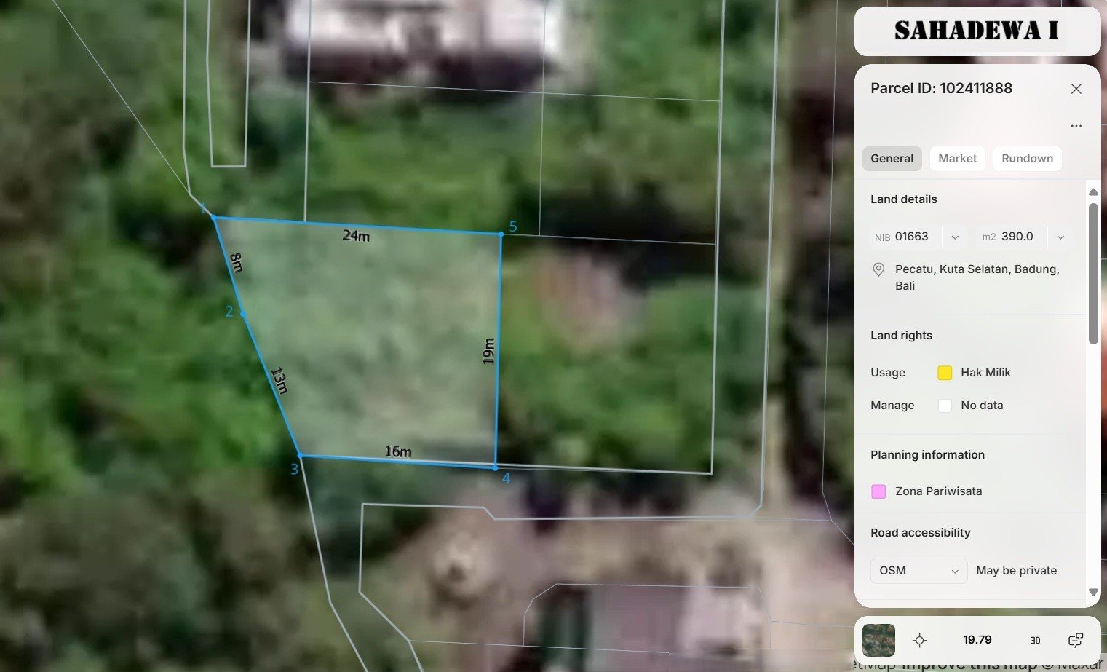The width and height of the screenshot is (1107, 672).
Task: Click the 16m edge length label
Action: pos(398,451)
